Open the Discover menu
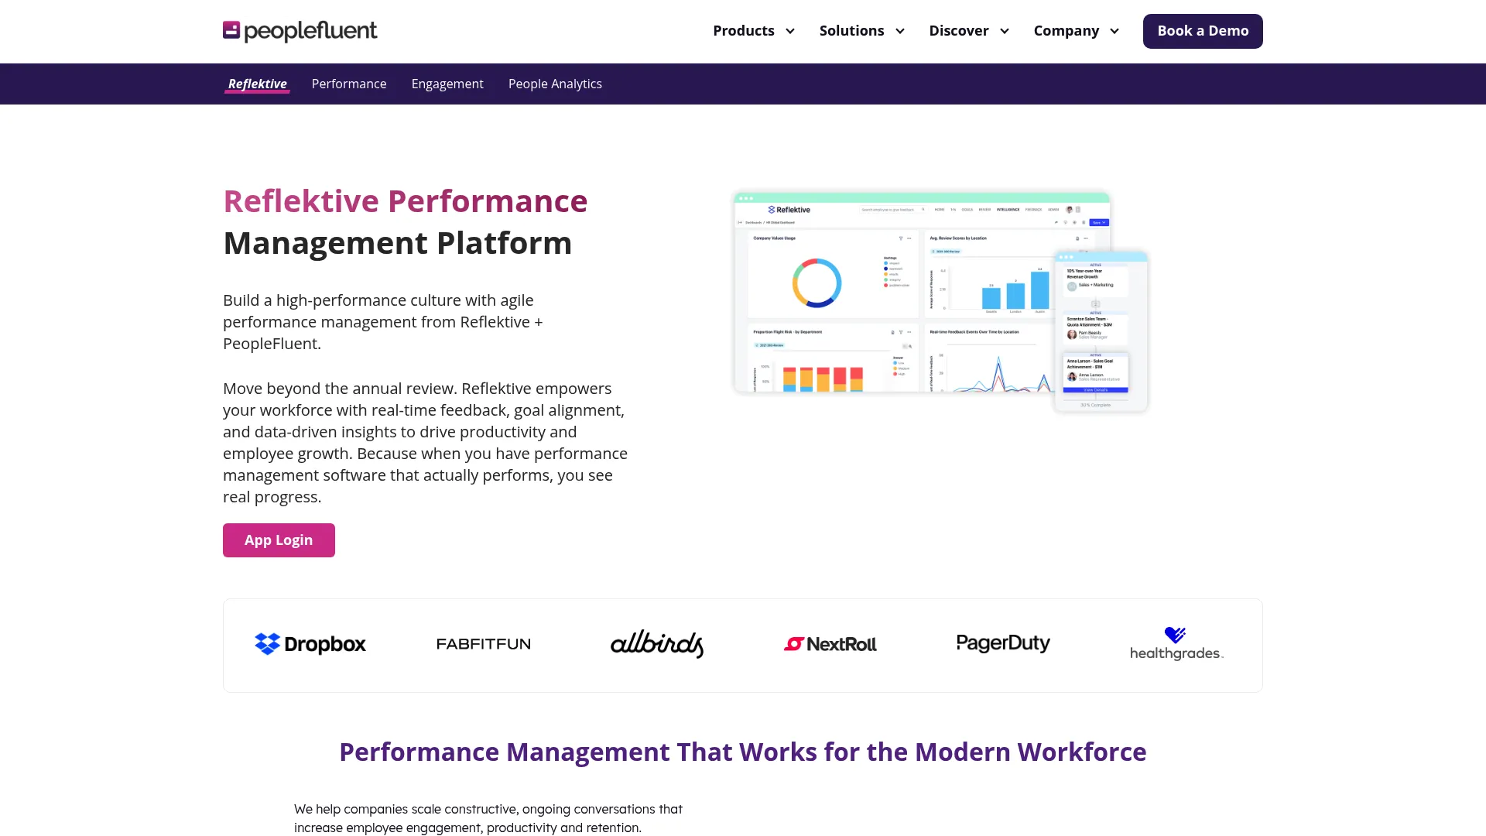Image resolution: width=1486 pixels, height=836 pixels. [958, 31]
